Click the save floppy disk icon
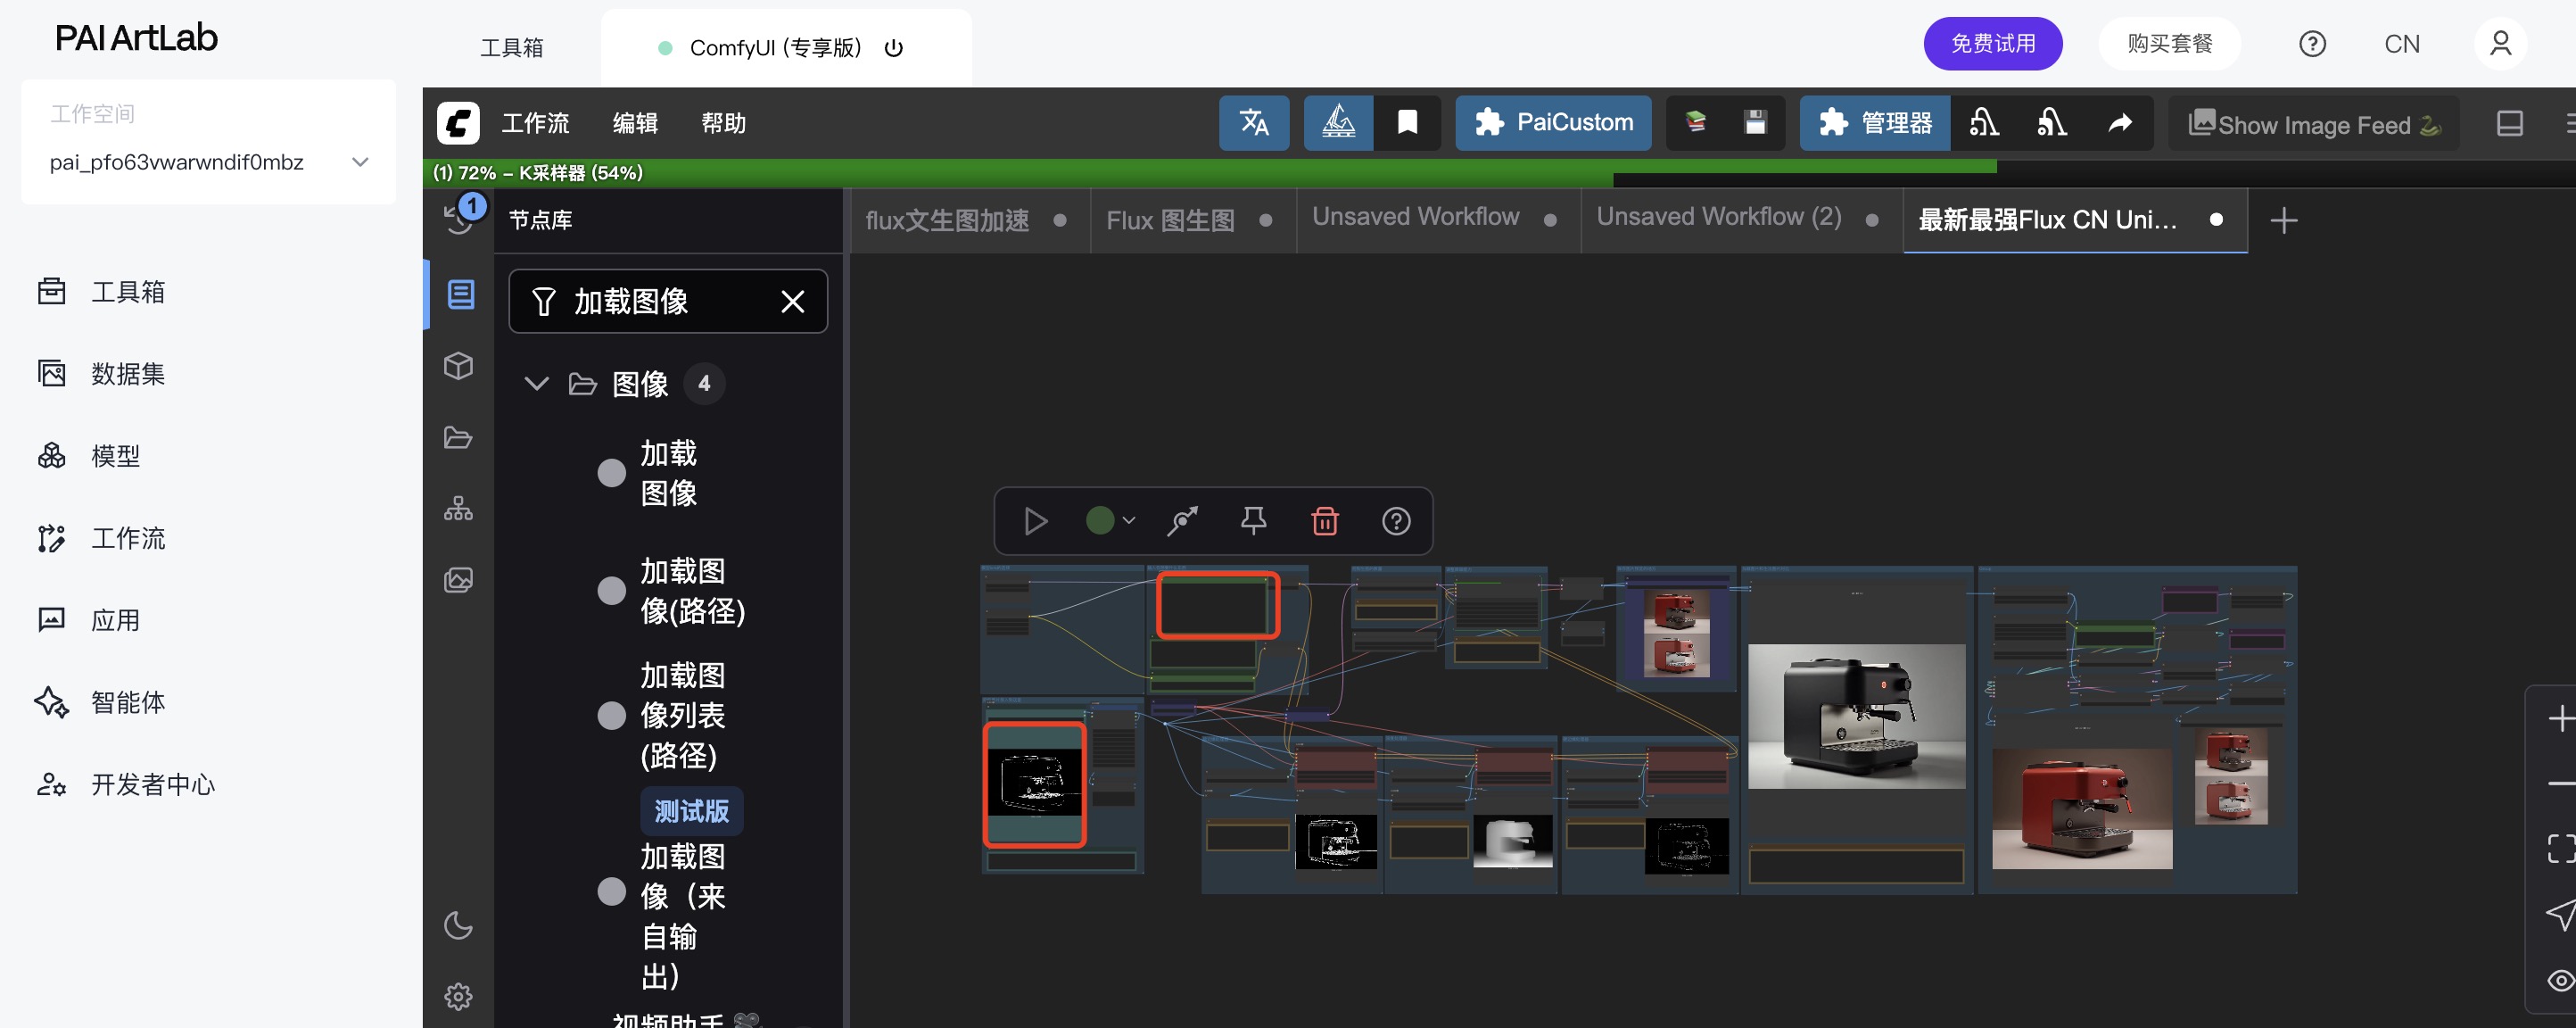The image size is (2576, 1028). (x=1754, y=123)
